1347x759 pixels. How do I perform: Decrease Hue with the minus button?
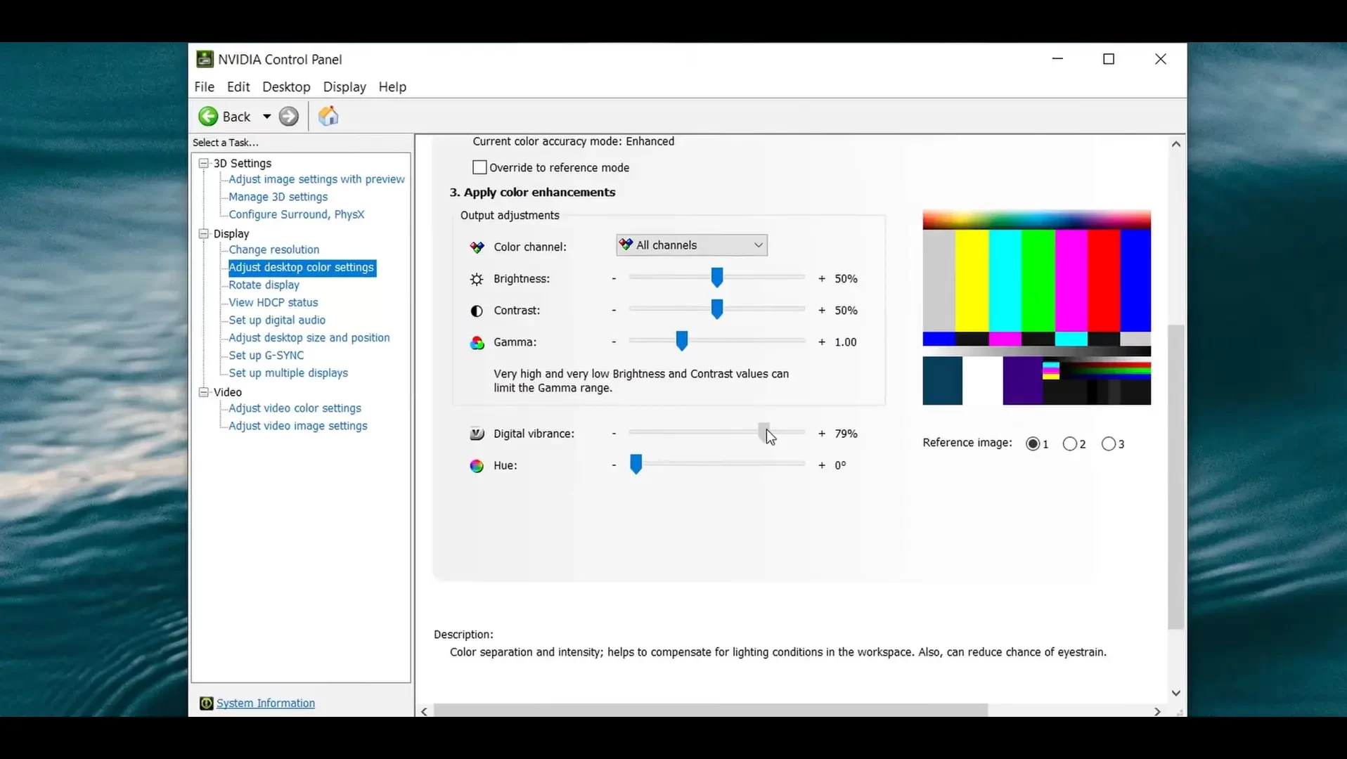pyautogui.click(x=614, y=465)
